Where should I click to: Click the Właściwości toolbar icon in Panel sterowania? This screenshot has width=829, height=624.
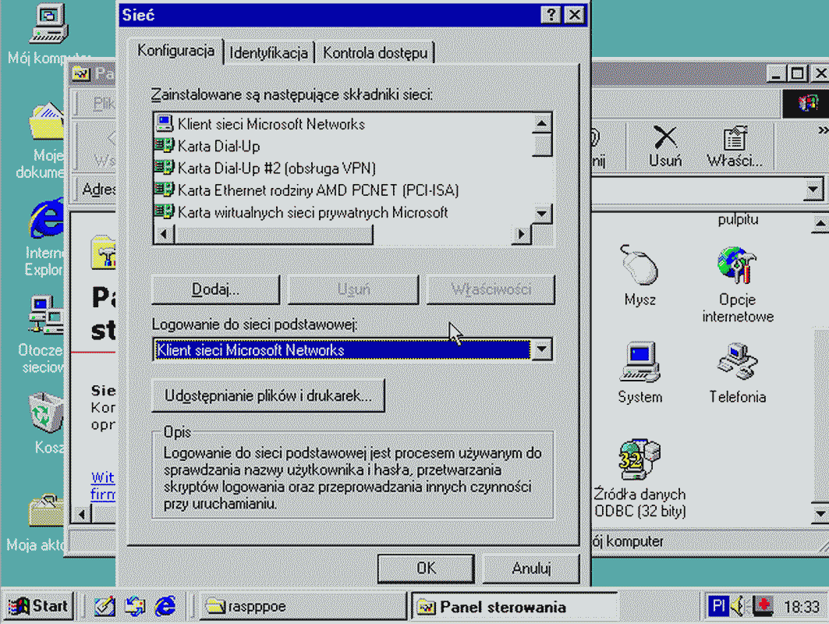click(x=735, y=146)
